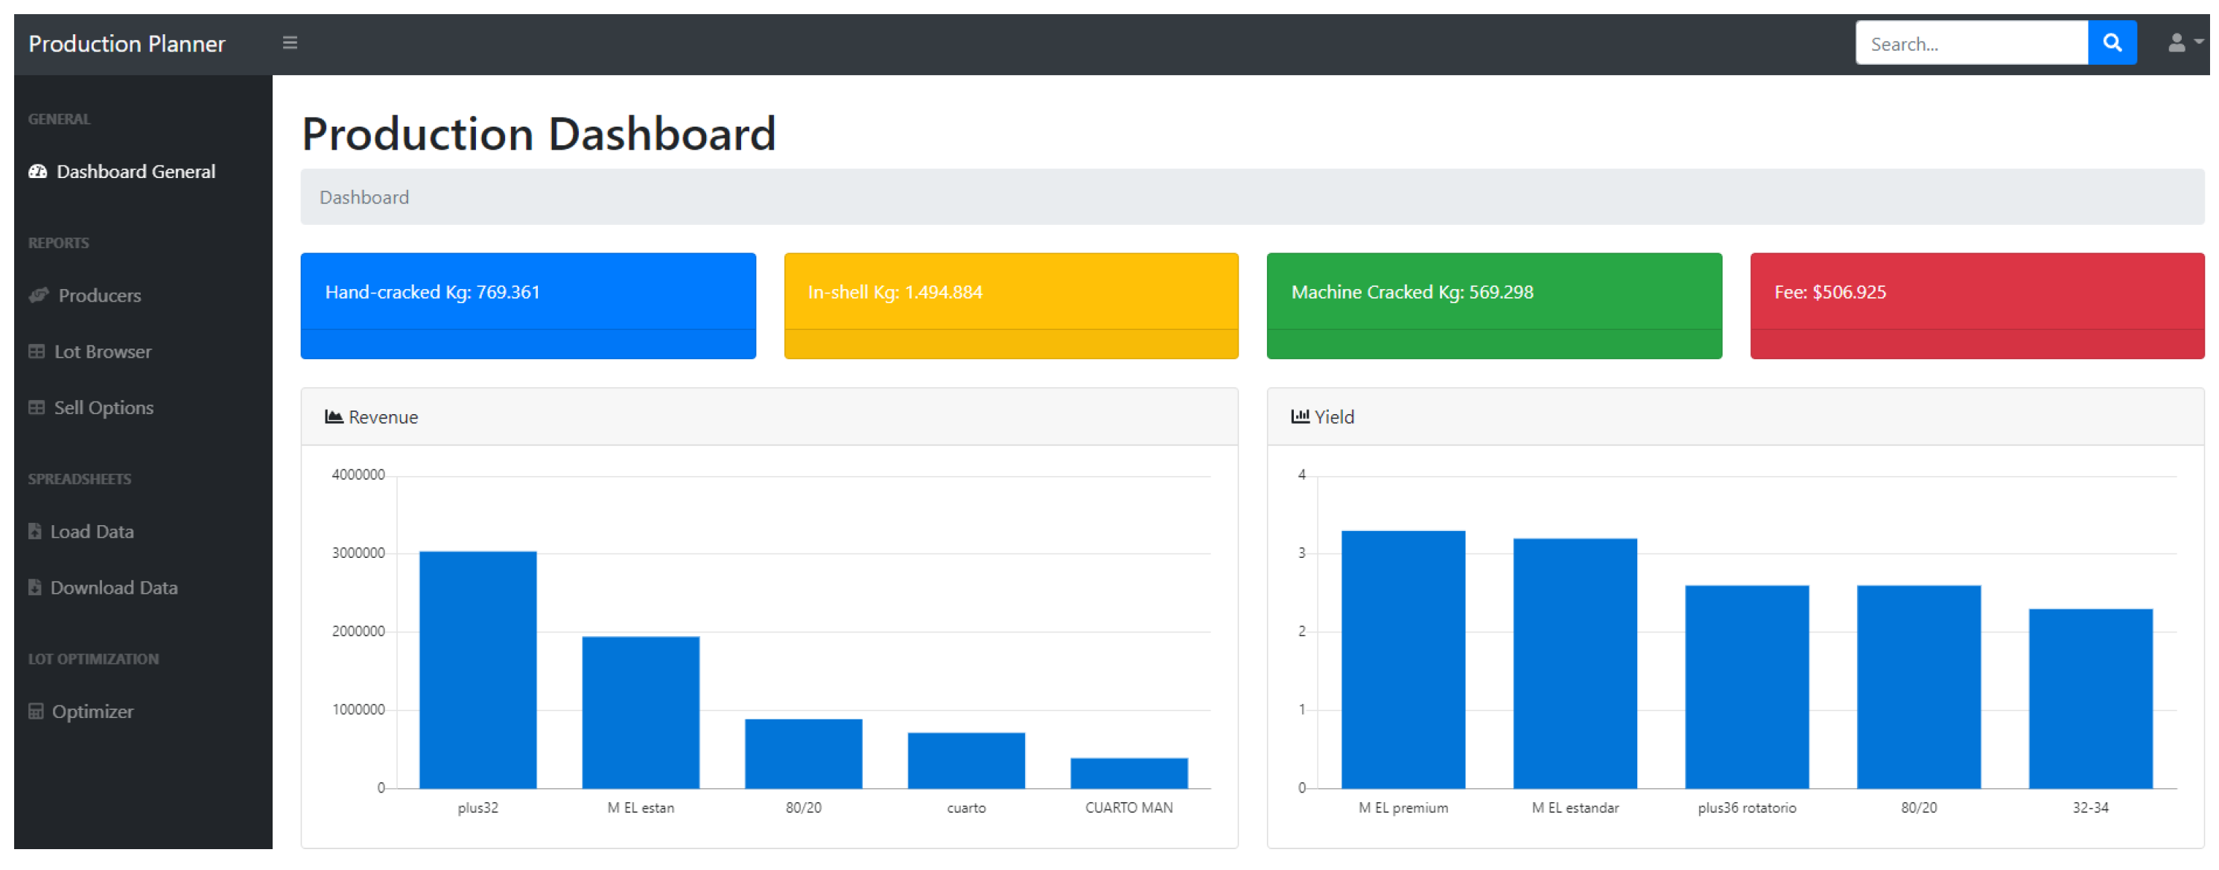
Task: Click the M EL premium Yield bar
Action: tap(1403, 659)
